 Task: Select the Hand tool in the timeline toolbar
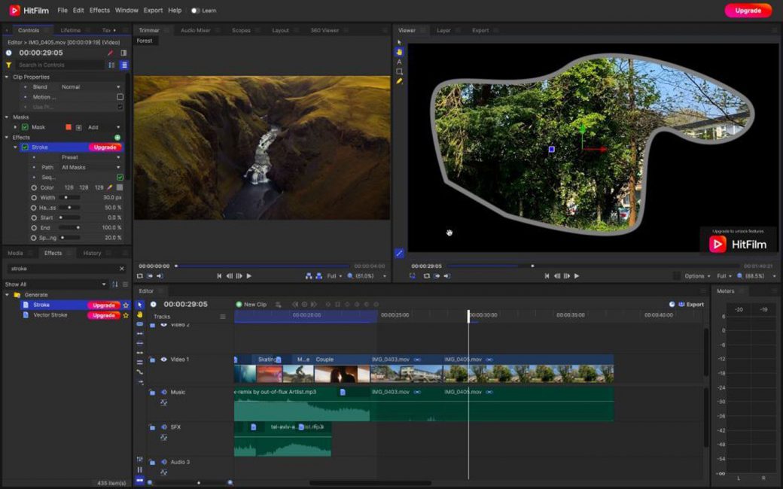pos(140,314)
